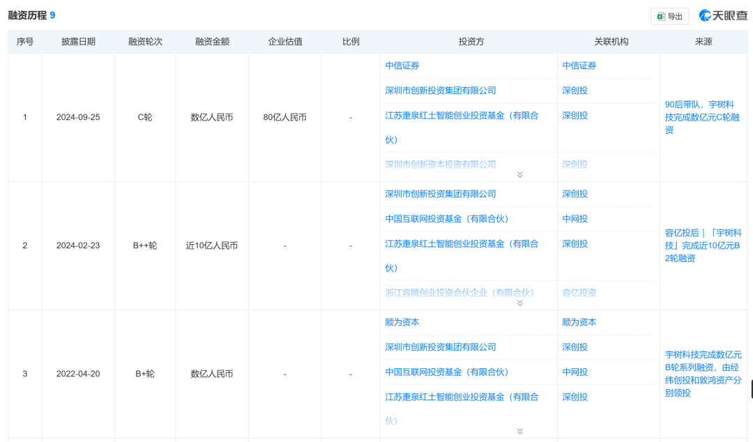Open 浙江容腾创业投资合伙企业 investor link
This screenshot has height=442, width=753.
[459, 293]
